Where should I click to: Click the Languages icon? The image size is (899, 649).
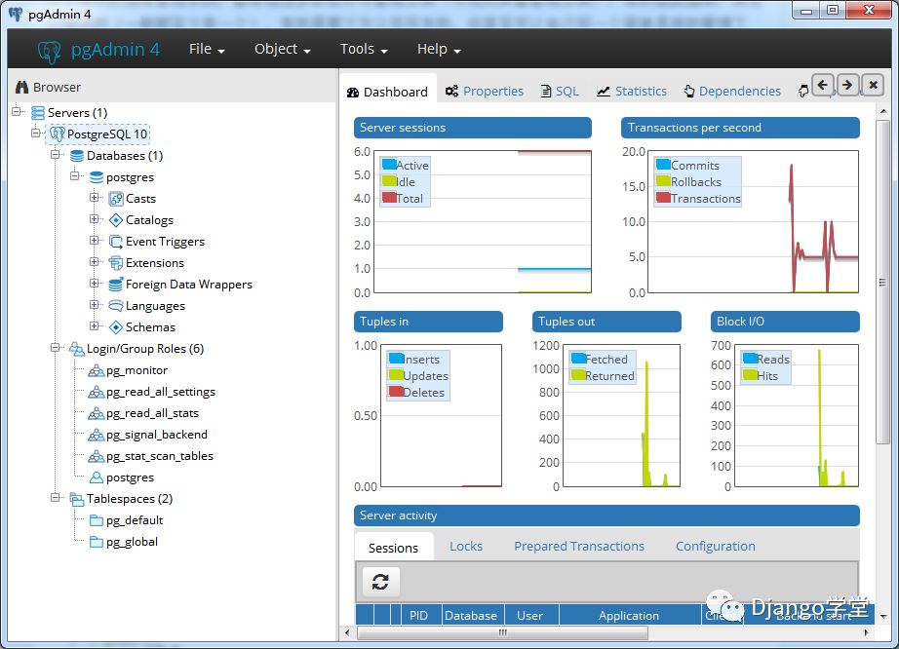116,306
